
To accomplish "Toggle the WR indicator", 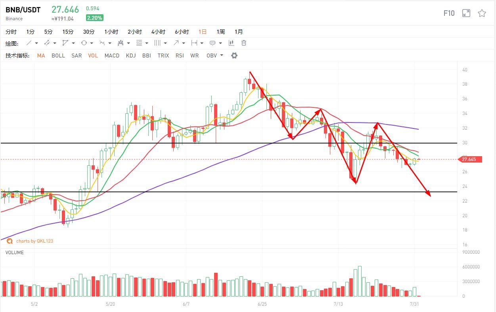I will (x=194, y=56).
